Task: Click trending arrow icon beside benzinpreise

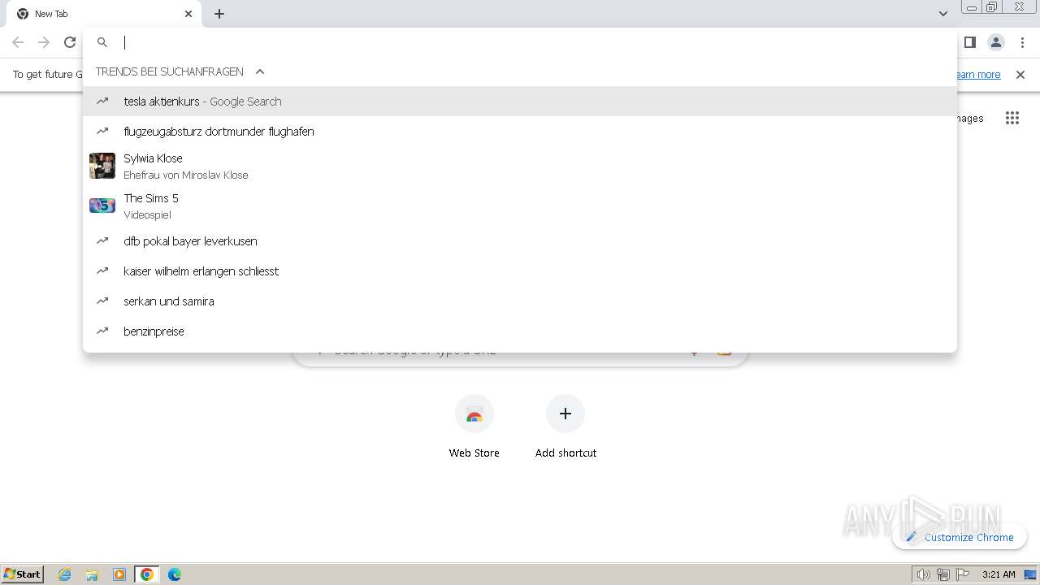Action: [x=102, y=331]
